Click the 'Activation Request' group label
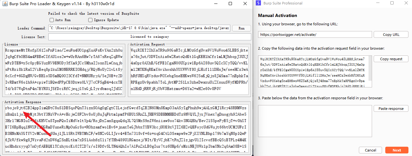The height and width of the screenshot is (156, 412). pos(148,45)
